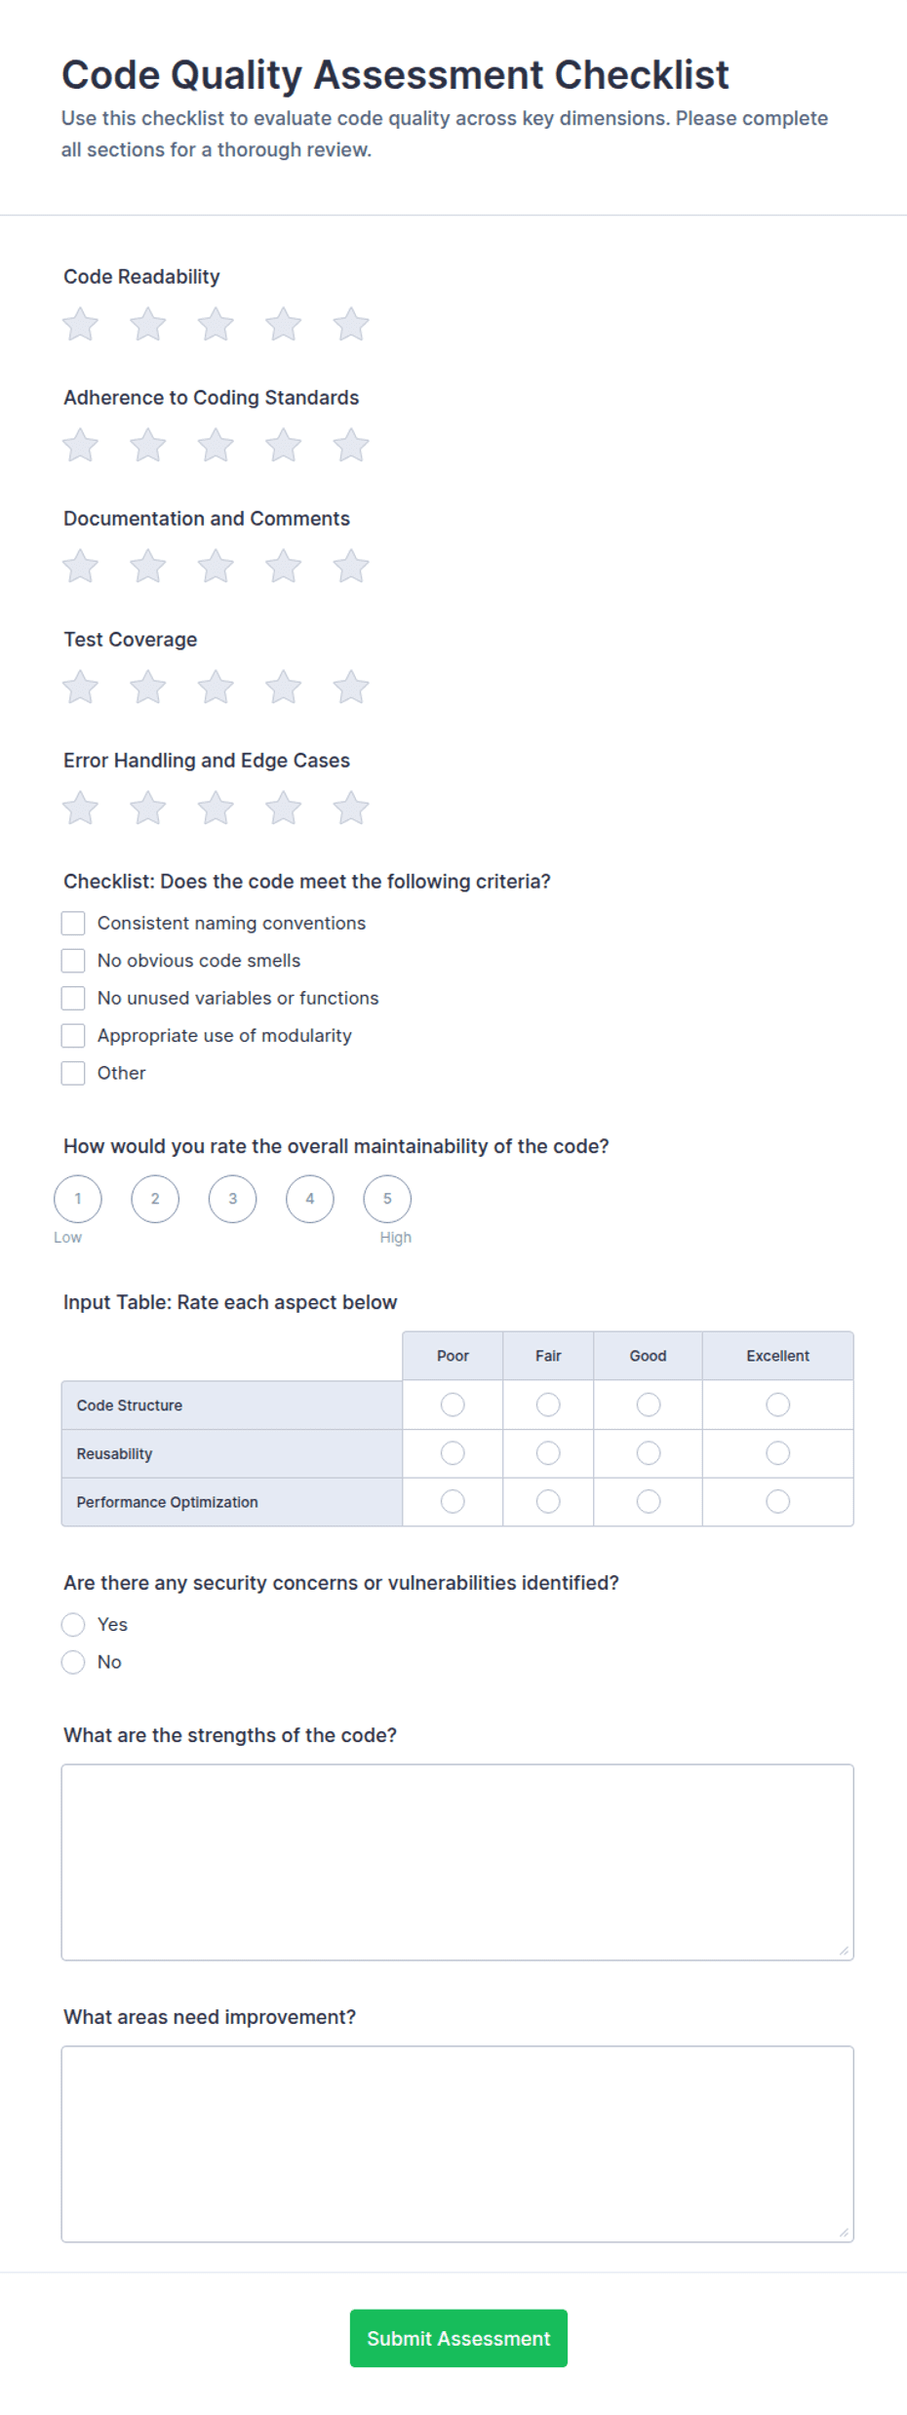The height and width of the screenshot is (2415, 907).
Task: Set Performance Optimization to Good
Action: point(649,1501)
